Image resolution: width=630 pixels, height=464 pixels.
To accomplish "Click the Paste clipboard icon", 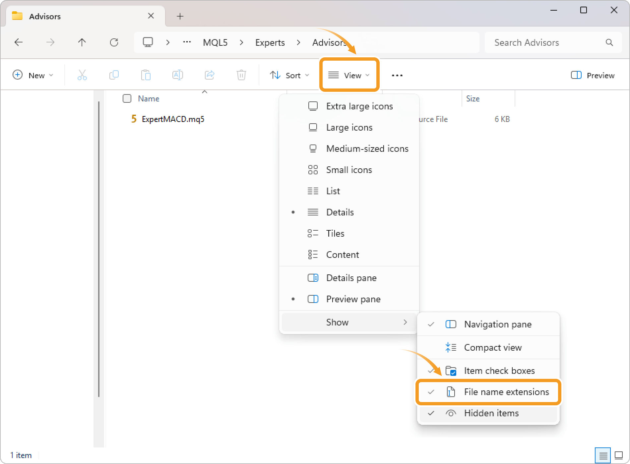I will pos(146,75).
